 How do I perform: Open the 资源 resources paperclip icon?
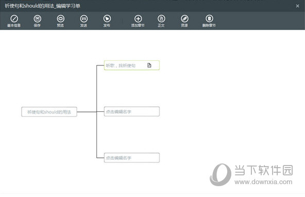(x=184, y=19)
